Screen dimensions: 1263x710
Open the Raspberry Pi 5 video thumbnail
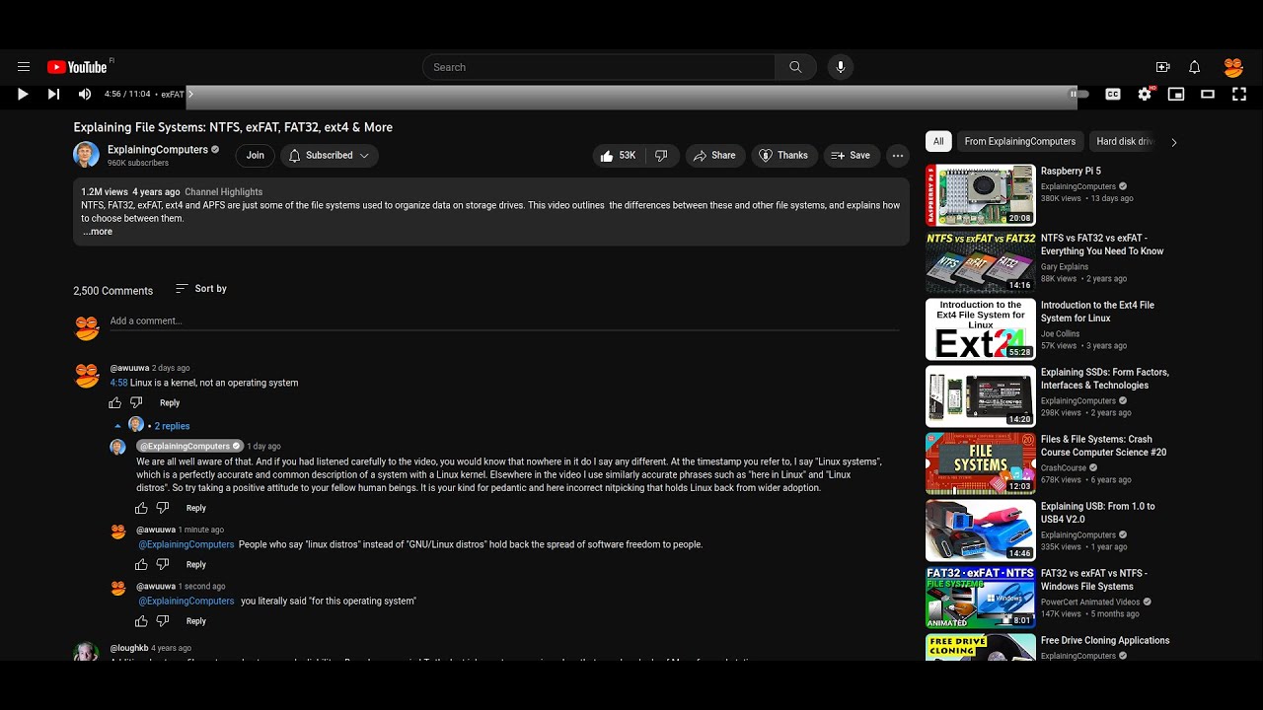tap(980, 195)
